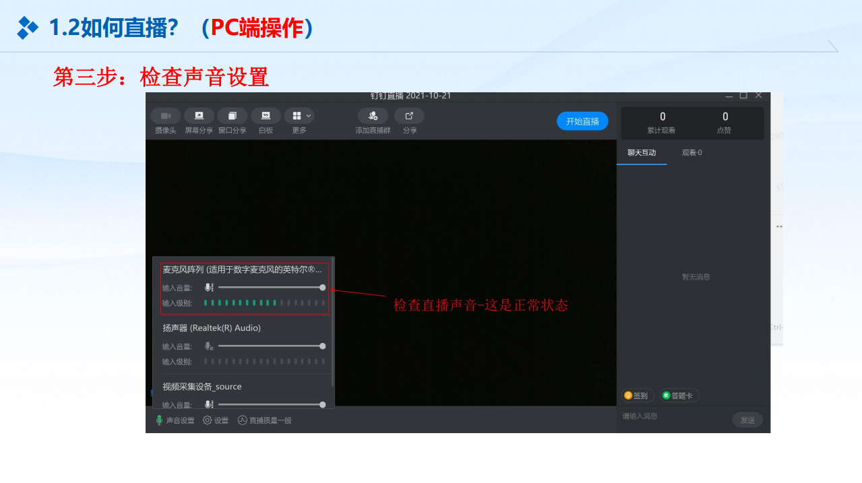The width and height of the screenshot is (862, 483).
Task: Click the 请输入消息 message input field
Action: click(x=674, y=416)
